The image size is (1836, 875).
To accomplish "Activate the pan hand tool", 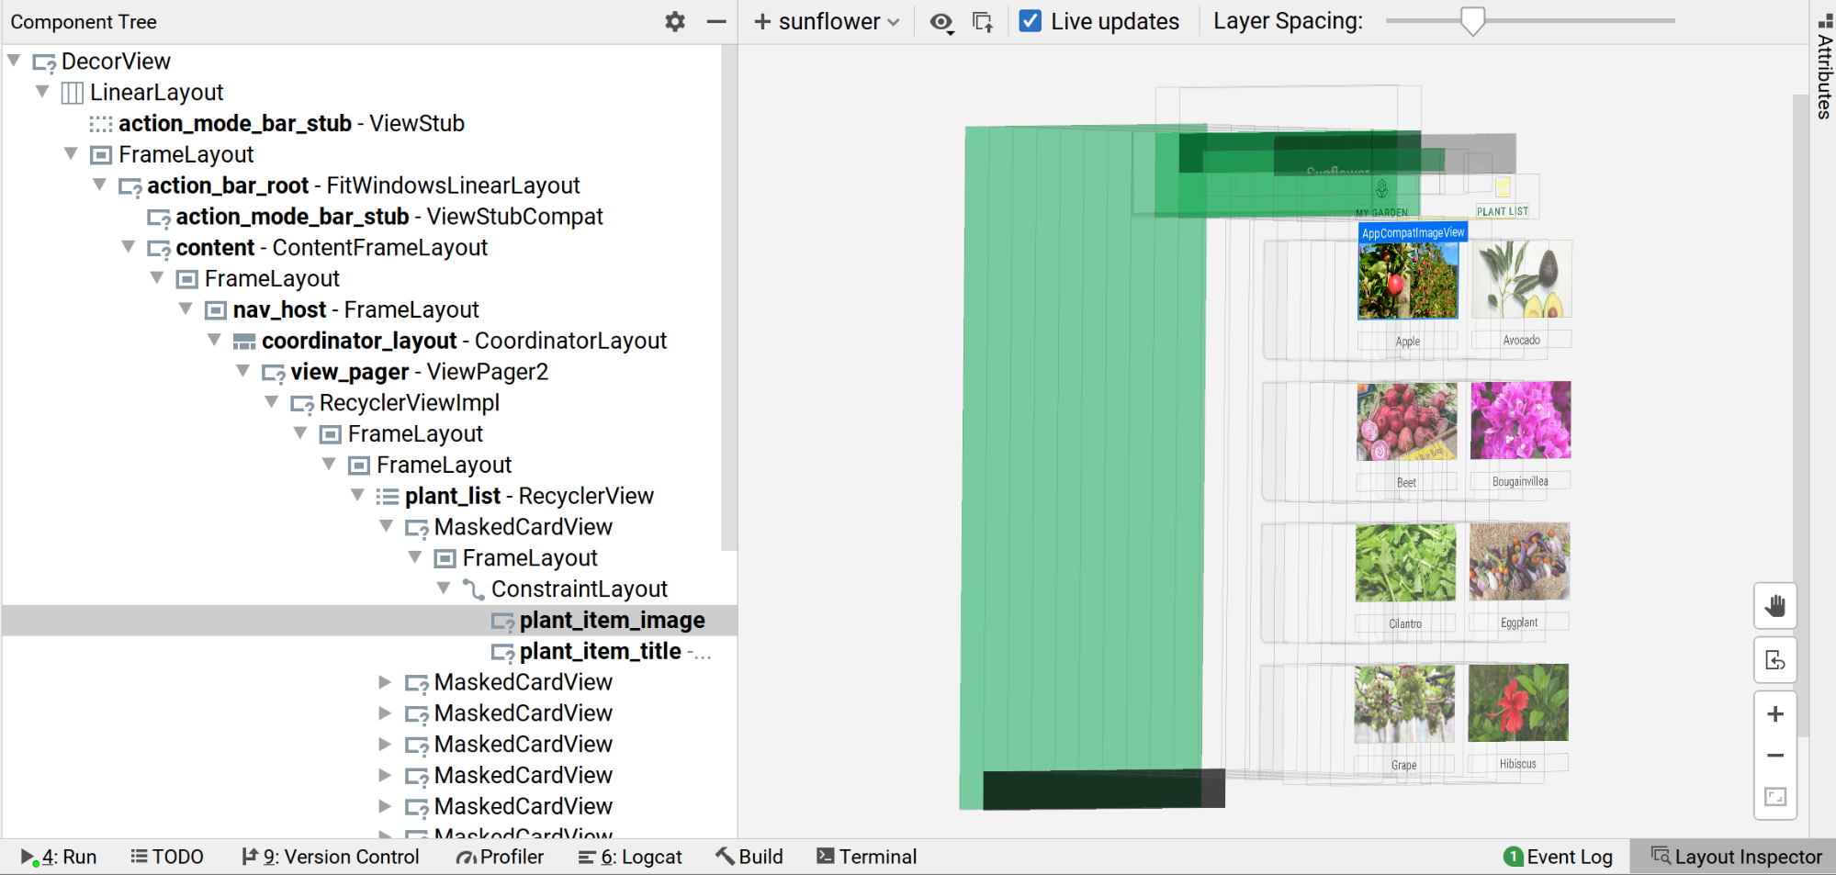I will (1774, 606).
